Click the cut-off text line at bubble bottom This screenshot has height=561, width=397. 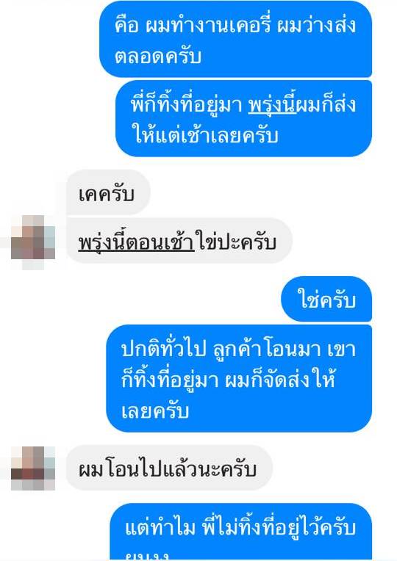[x=147, y=557]
